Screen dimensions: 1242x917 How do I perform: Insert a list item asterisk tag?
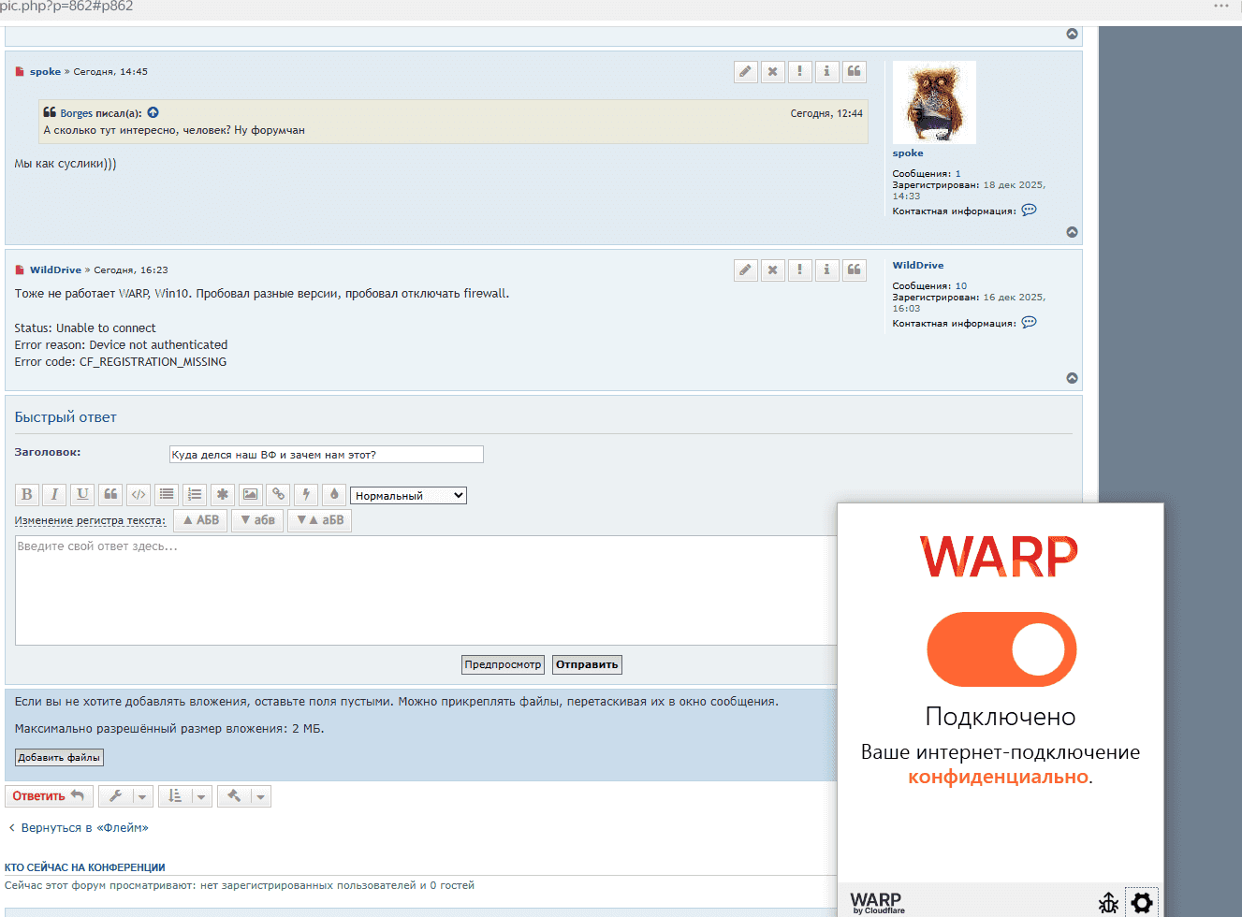(x=223, y=495)
